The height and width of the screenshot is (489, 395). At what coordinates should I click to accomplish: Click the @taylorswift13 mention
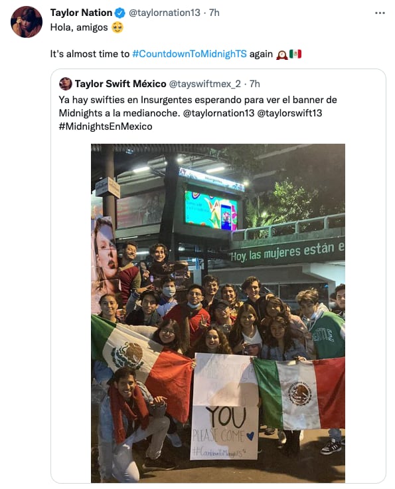289,113
